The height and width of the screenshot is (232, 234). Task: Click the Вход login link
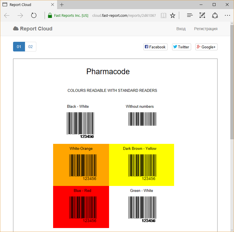(181, 29)
